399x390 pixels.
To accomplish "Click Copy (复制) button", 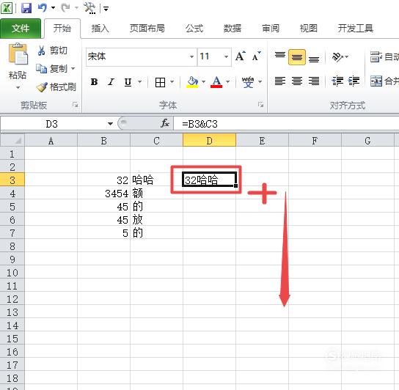I will pyautogui.click(x=52, y=68).
